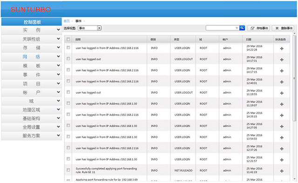Tick the checkbox for the 14:17:15 event
The height and width of the screenshot is (183, 298).
pos(68,70)
